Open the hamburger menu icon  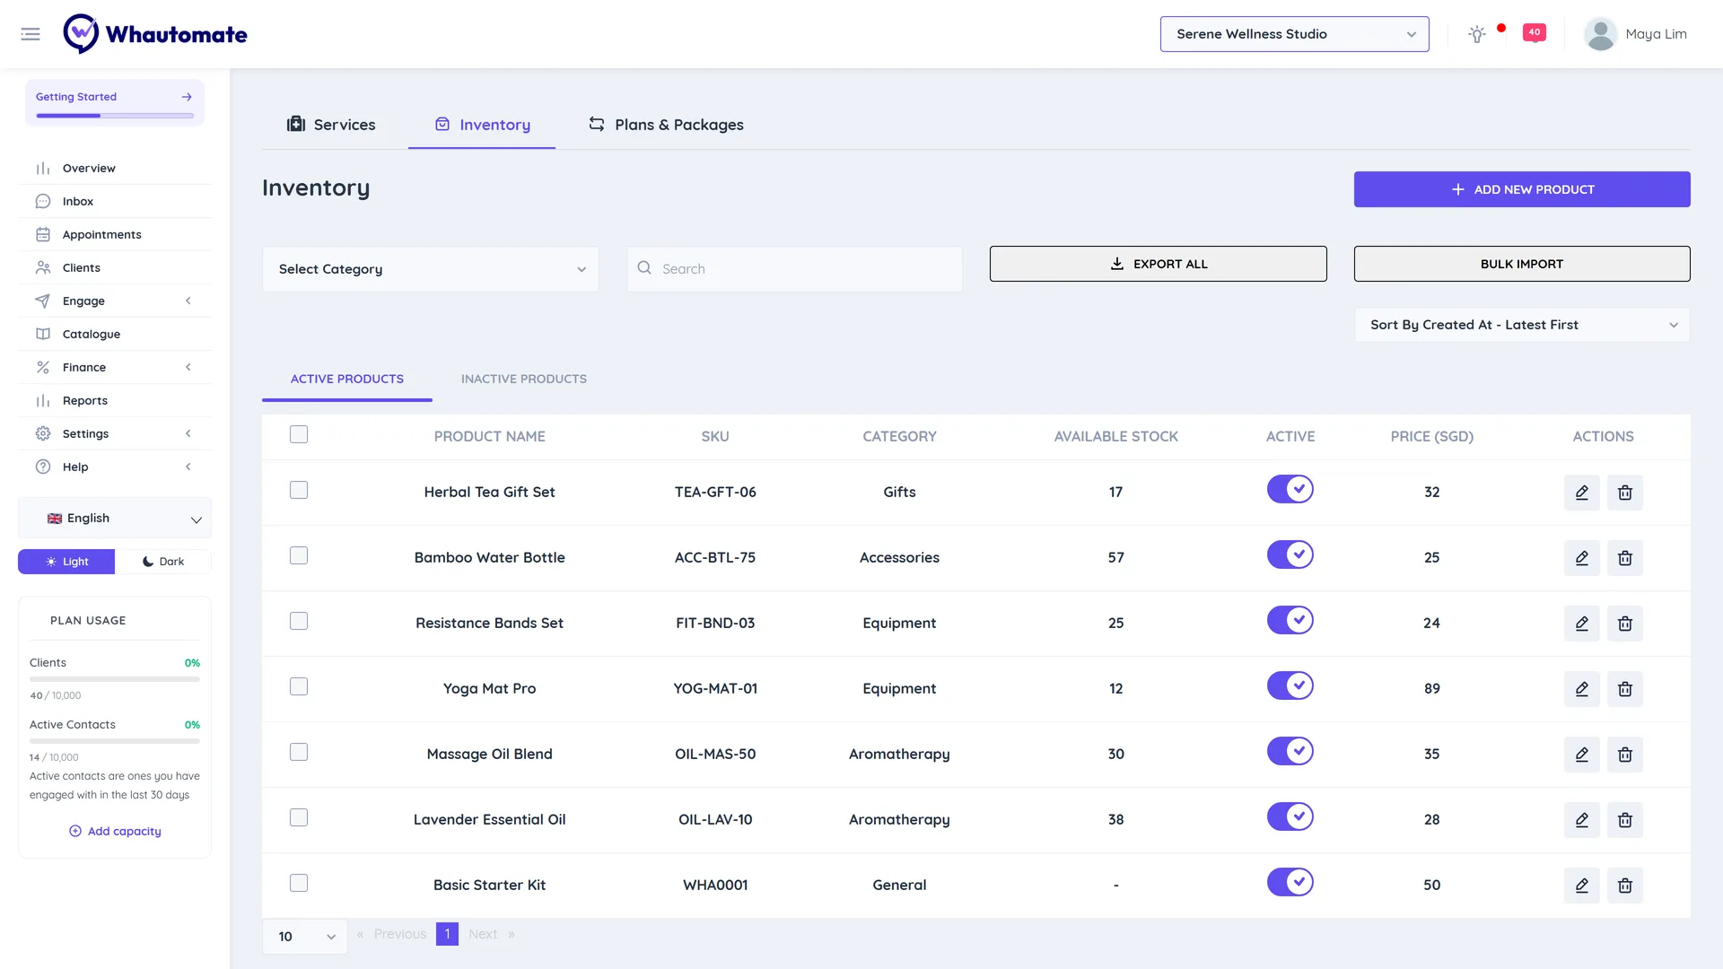coord(31,34)
